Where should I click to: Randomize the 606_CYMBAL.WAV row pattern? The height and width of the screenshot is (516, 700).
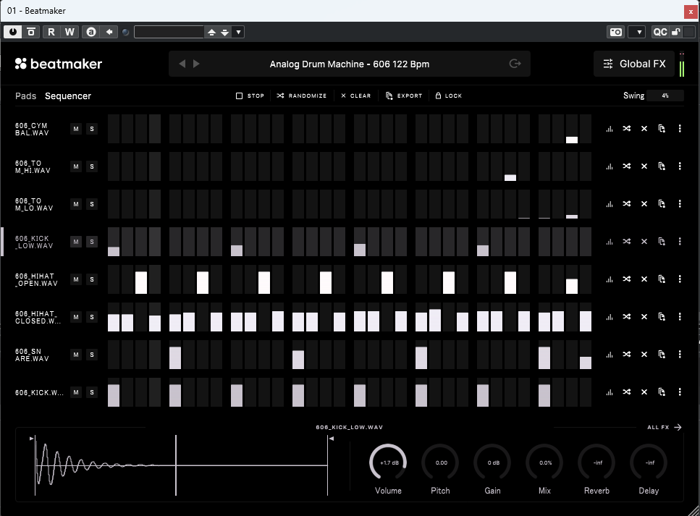pyautogui.click(x=627, y=129)
